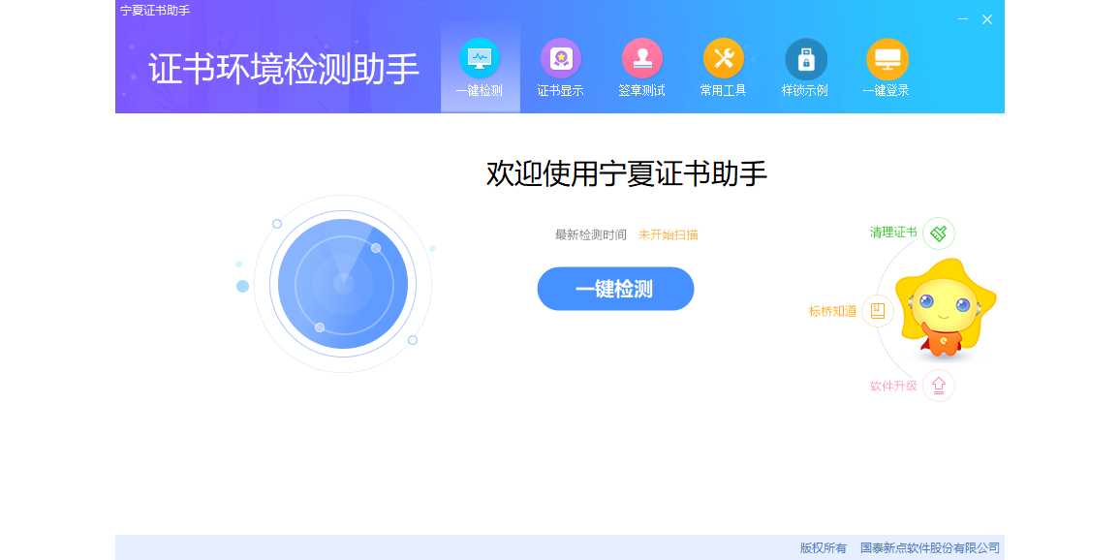Click the 证书环境检测助手 header title
Screen dimensions: 1120x560
[x=284, y=69]
